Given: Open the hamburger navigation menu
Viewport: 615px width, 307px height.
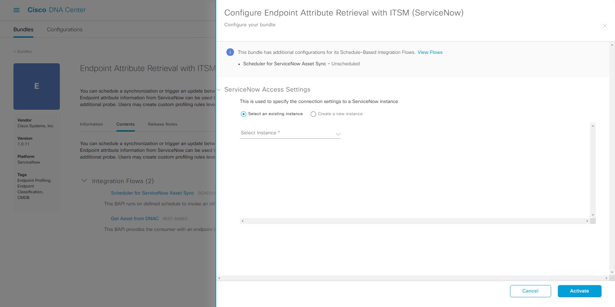Looking at the screenshot, I should [16, 10].
